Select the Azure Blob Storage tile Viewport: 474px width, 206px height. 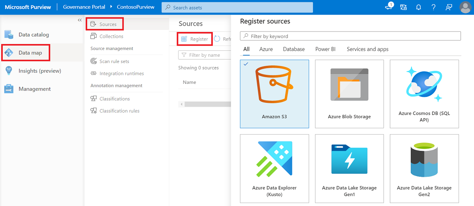tap(350, 94)
